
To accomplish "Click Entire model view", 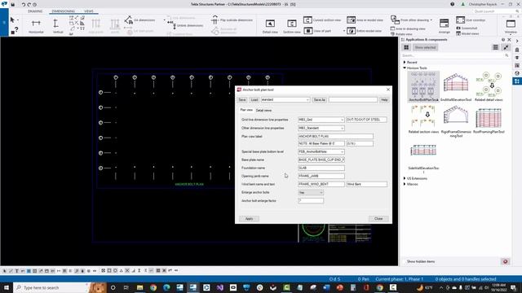I will click(x=365, y=31).
